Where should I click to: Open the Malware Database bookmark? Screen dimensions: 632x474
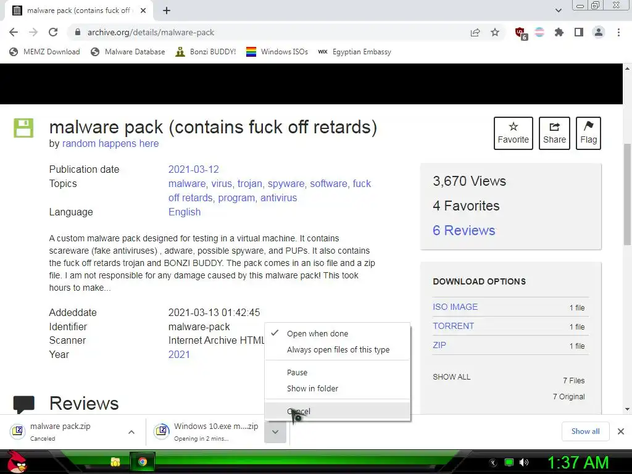[128, 52]
